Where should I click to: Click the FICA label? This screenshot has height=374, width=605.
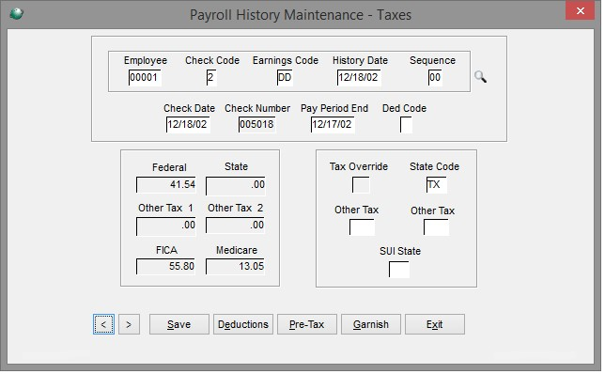tap(166, 250)
